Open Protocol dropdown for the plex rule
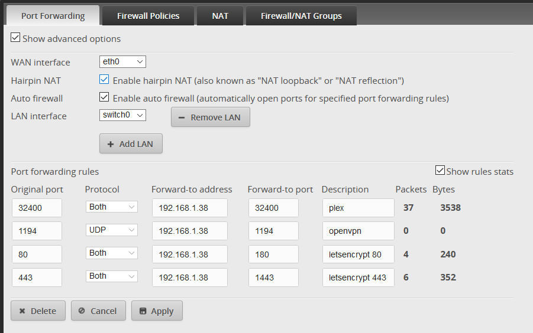This screenshot has width=533, height=333. pyautogui.click(x=111, y=207)
